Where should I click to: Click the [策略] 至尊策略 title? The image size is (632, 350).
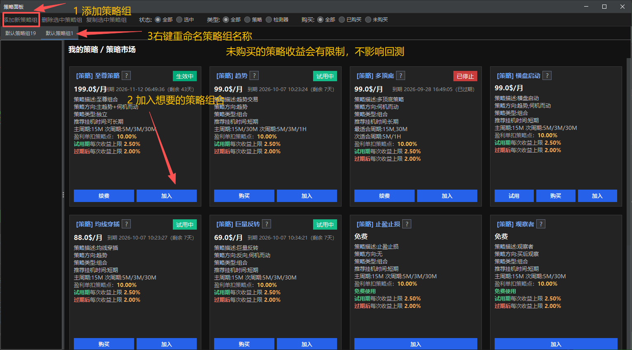click(x=98, y=76)
